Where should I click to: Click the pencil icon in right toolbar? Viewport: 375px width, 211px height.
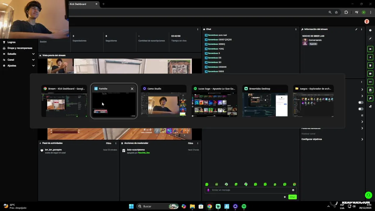(370, 38)
